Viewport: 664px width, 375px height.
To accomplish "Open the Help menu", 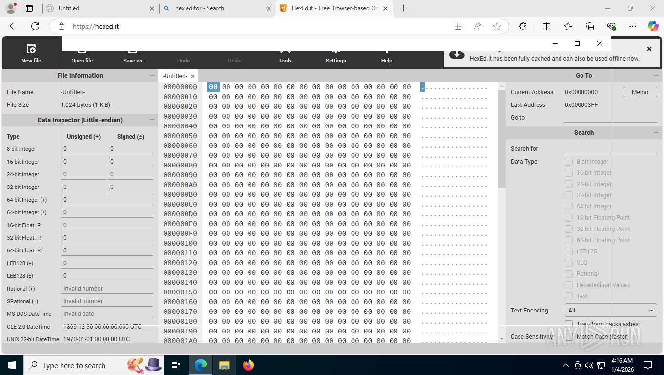I will click(x=387, y=61).
